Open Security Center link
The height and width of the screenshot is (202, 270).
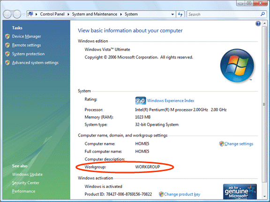[25, 183]
